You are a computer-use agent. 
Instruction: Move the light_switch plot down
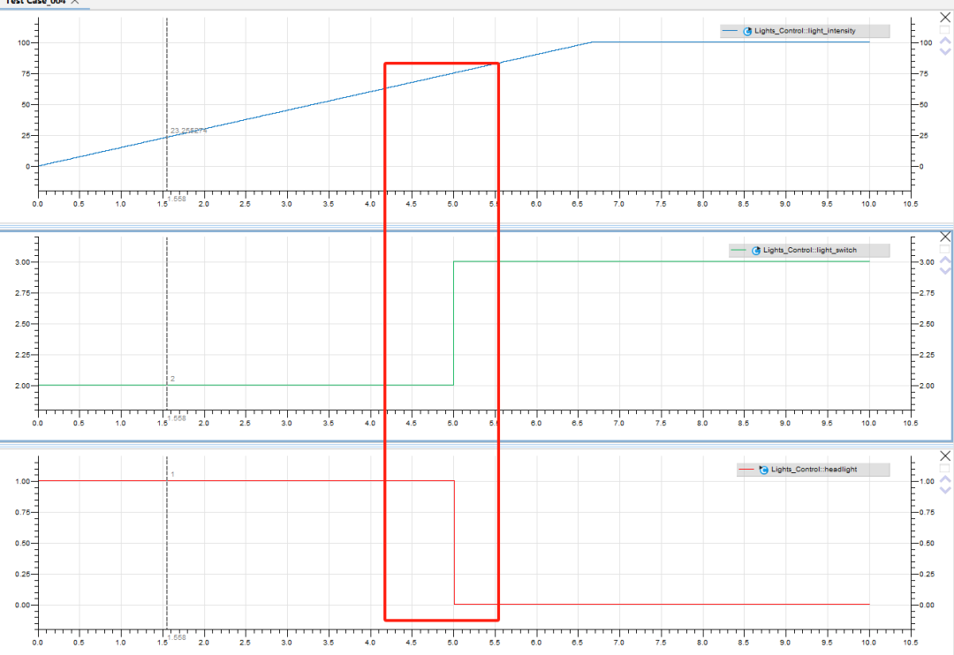click(x=945, y=271)
